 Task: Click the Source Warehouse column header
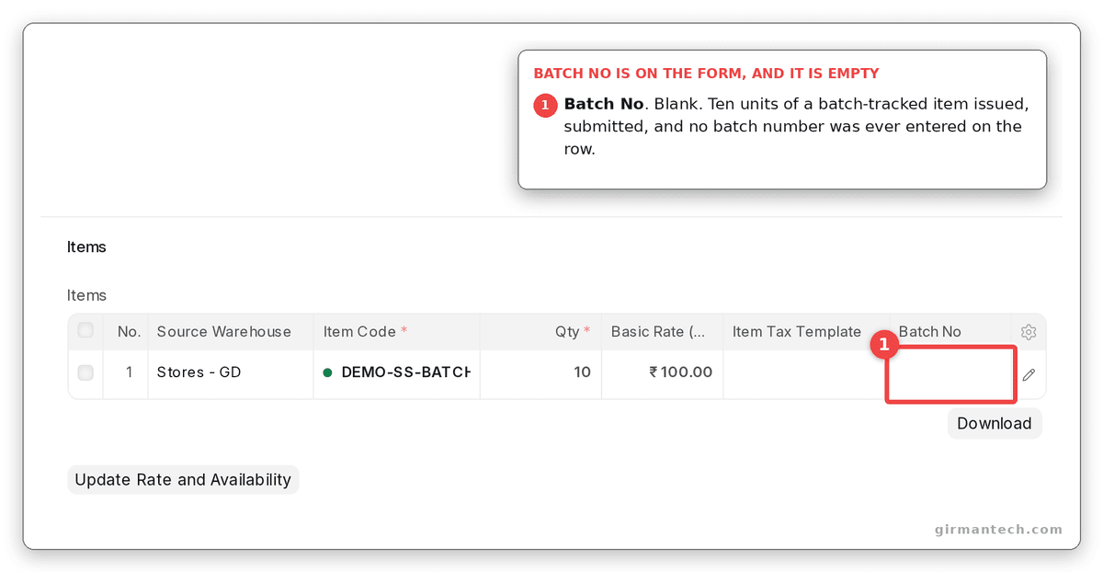coord(223,331)
